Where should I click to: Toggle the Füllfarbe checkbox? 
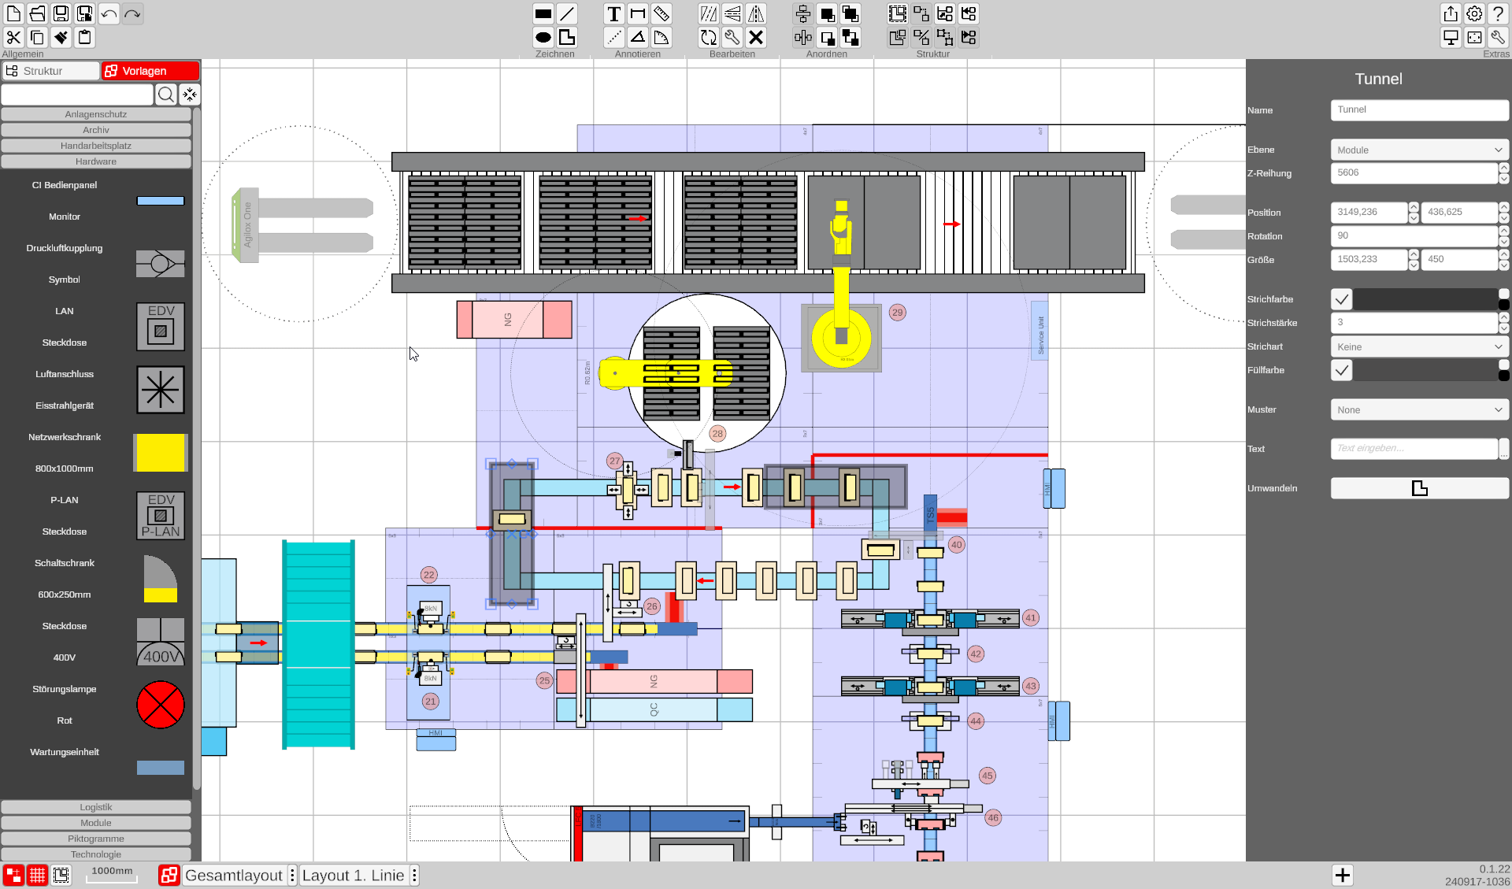tap(1341, 370)
